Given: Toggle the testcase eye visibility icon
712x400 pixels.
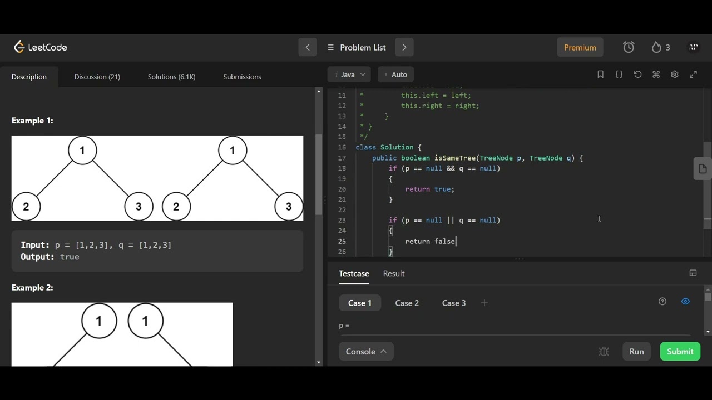Looking at the screenshot, I should click(x=685, y=302).
